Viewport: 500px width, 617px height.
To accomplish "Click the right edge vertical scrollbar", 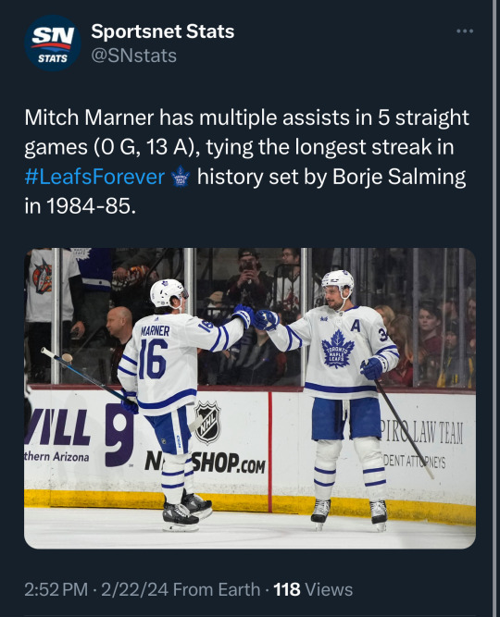I will [494, 309].
